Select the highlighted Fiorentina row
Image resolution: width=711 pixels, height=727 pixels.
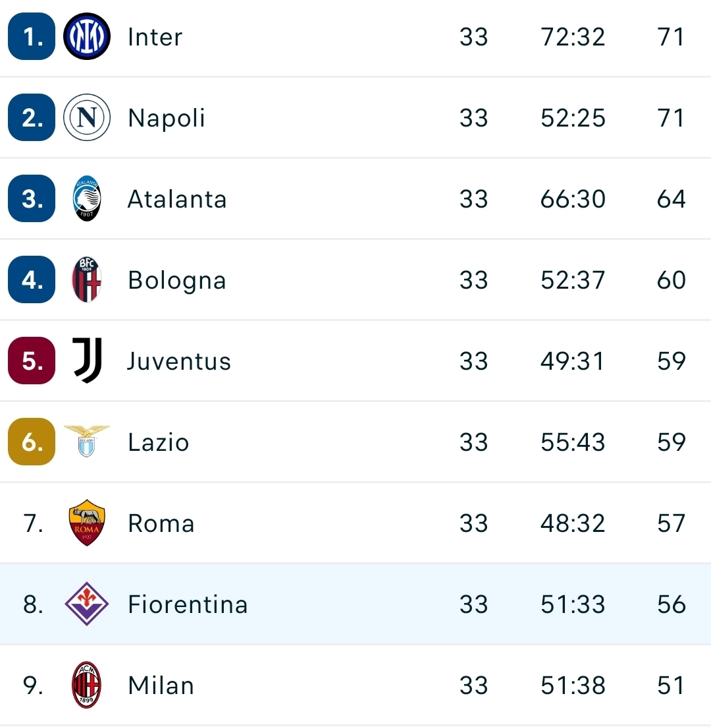click(355, 604)
